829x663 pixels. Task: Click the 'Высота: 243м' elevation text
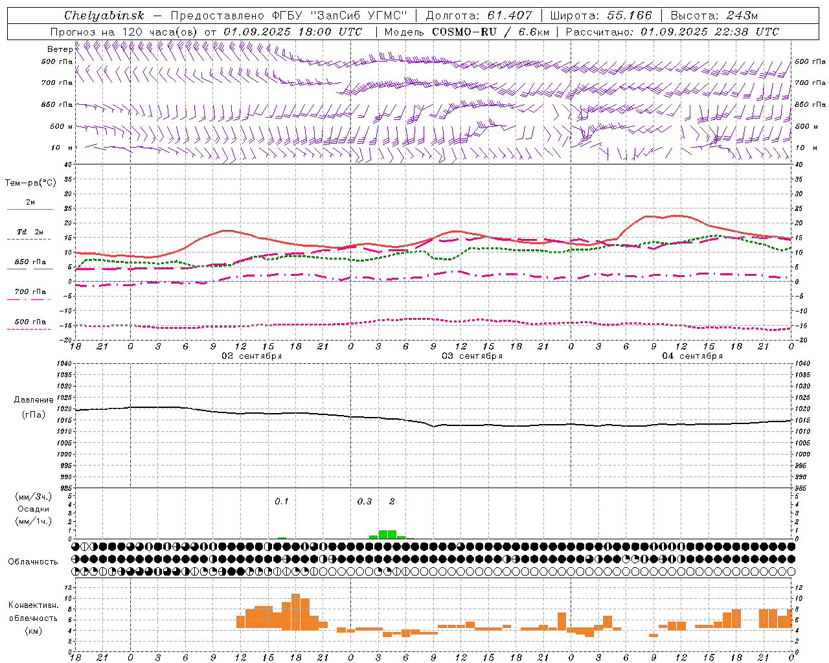point(714,16)
